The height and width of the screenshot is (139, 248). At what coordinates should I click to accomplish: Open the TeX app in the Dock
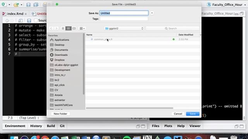147,137
